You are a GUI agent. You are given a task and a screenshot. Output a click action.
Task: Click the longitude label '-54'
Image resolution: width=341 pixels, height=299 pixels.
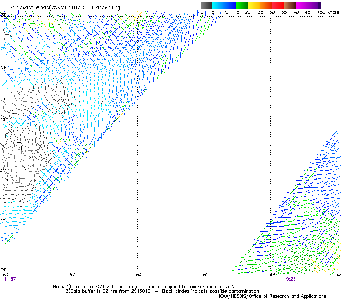(137, 275)
